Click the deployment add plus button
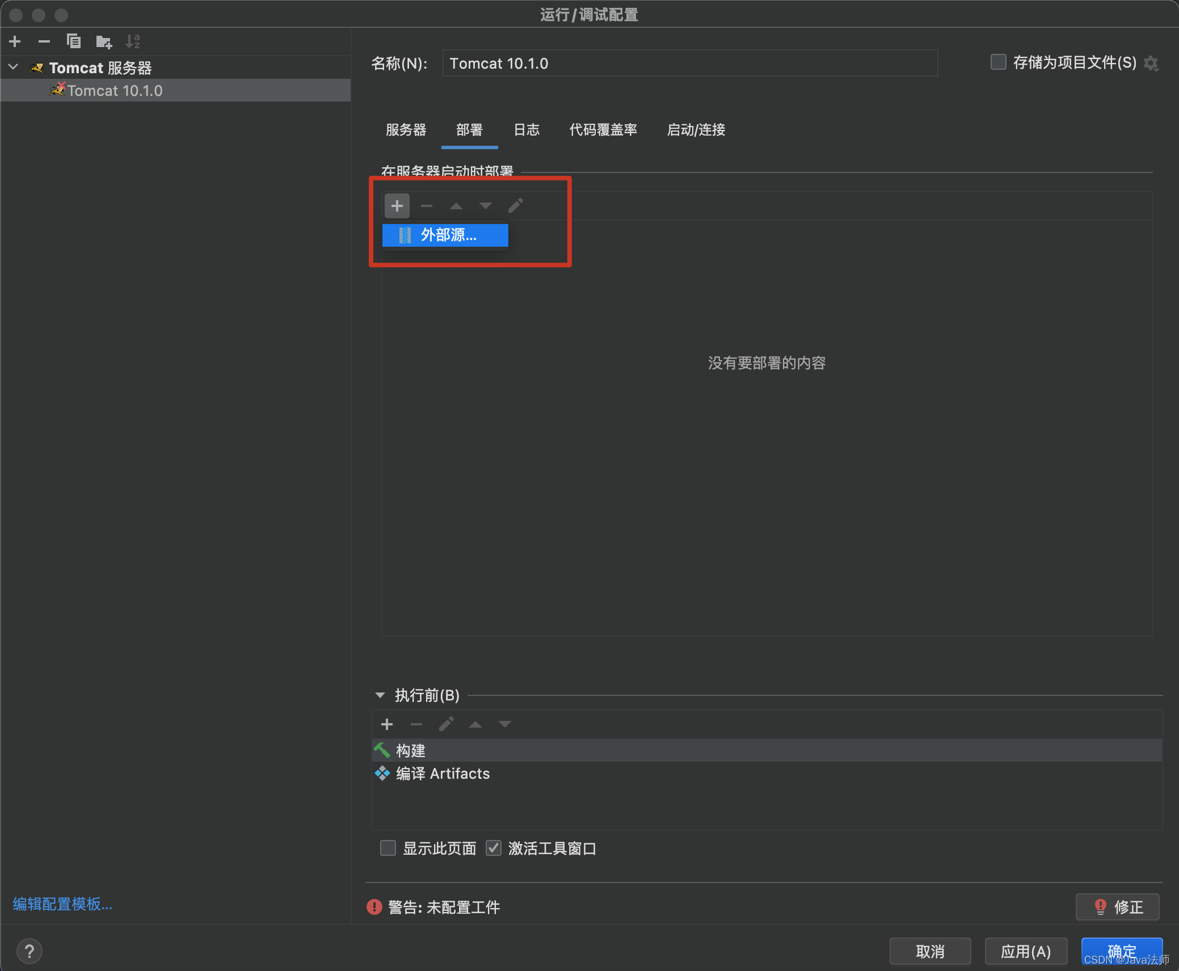Viewport: 1179px width, 971px height. (397, 206)
